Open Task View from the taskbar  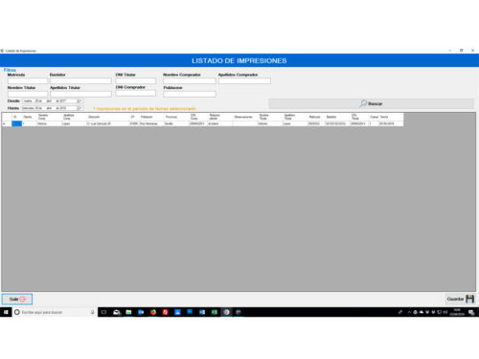[103, 312]
